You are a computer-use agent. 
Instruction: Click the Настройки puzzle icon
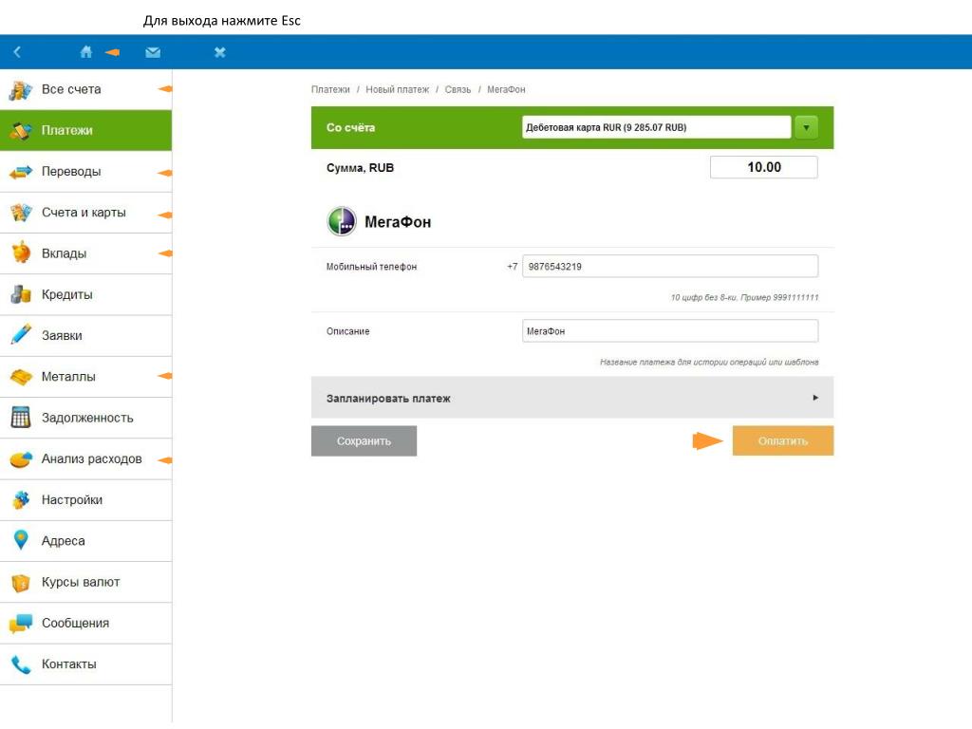click(x=21, y=499)
